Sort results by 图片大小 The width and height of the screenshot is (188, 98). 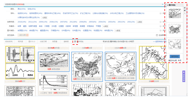click(x=32, y=41)
